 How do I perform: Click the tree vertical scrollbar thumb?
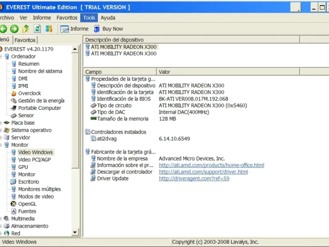75,111
